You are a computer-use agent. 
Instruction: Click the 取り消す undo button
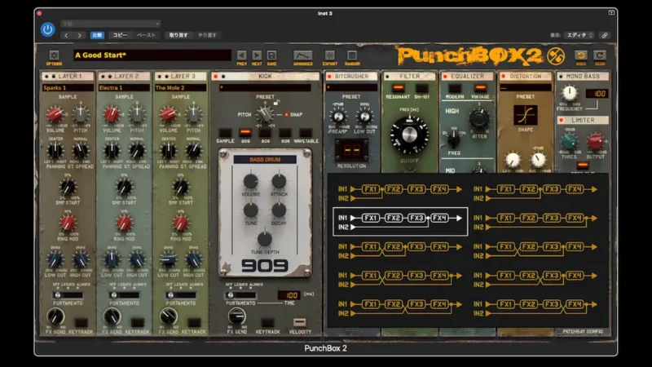pyautogui.click(x=178, y=35)
